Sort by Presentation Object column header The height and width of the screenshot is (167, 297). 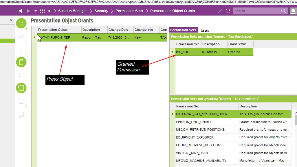pos(59,30)
